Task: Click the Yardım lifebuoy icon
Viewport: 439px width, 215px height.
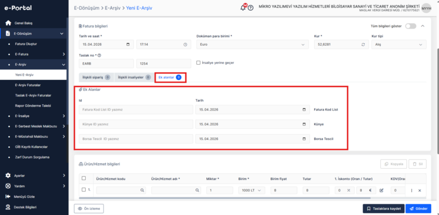Action: point(8,186)
